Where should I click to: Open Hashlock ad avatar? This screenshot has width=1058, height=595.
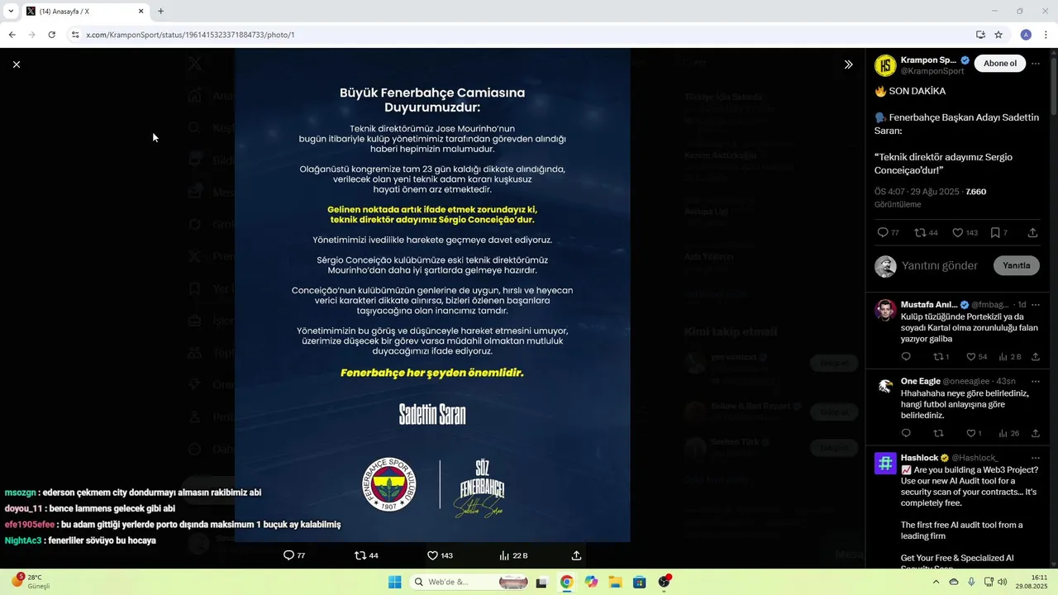point(885,463)
